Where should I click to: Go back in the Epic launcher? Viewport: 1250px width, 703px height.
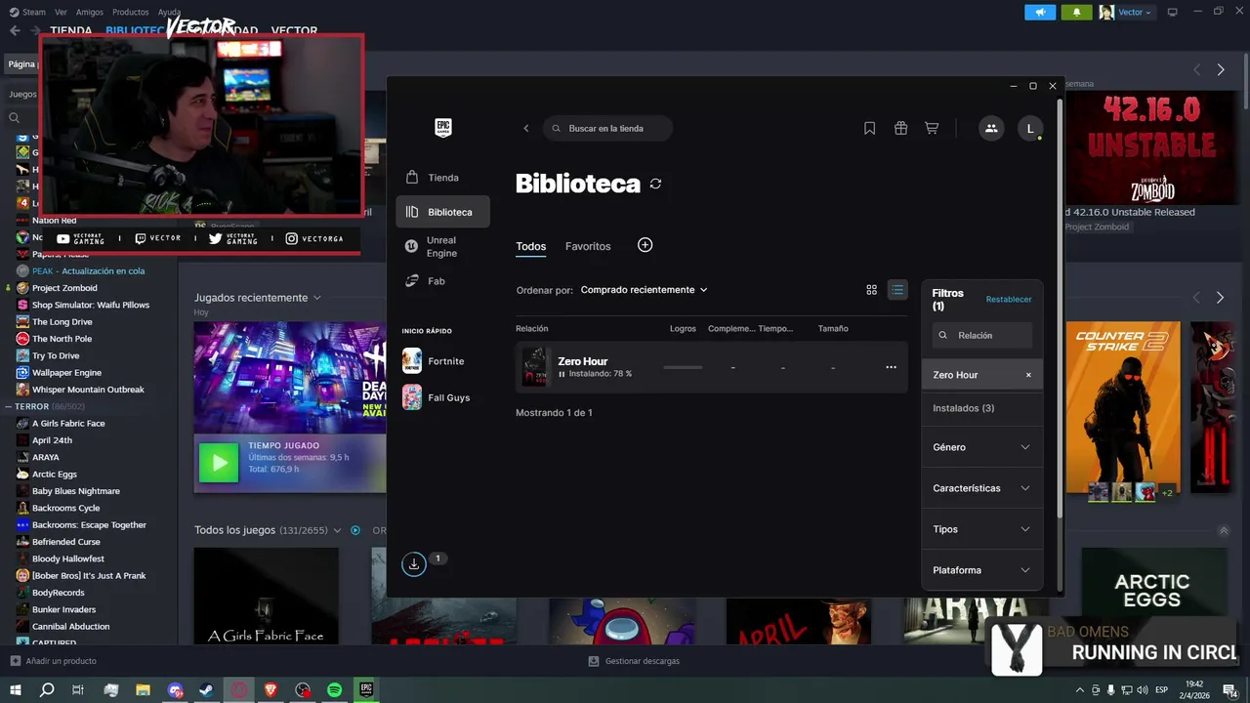click(525, 128)
